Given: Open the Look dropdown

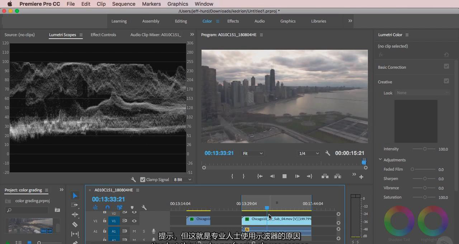Looking at the screenshot, I should pyautogui.click(x=423, y=93).
